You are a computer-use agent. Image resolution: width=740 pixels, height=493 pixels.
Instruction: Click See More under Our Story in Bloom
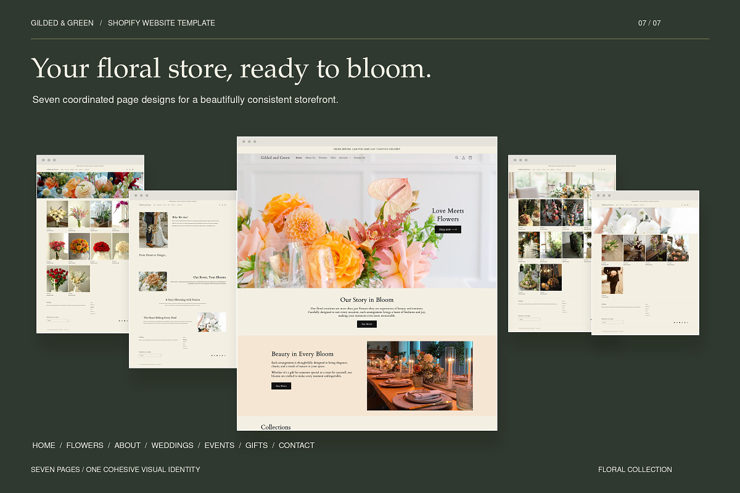[x=367, y=324]
